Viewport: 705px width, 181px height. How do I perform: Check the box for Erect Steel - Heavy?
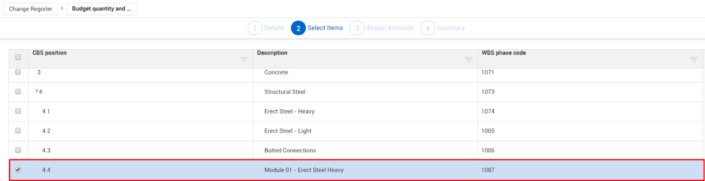click(x=18, y=111)
